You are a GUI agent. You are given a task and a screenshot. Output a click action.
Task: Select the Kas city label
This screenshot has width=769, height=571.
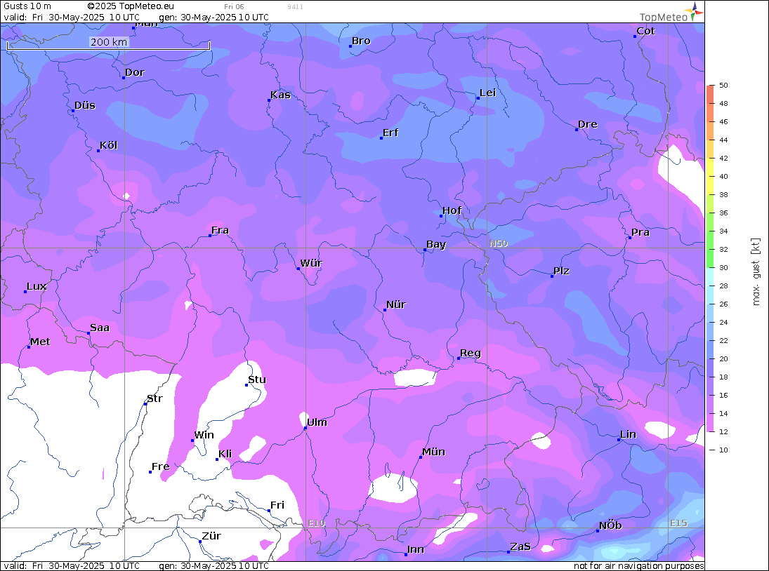click(280, 95)
